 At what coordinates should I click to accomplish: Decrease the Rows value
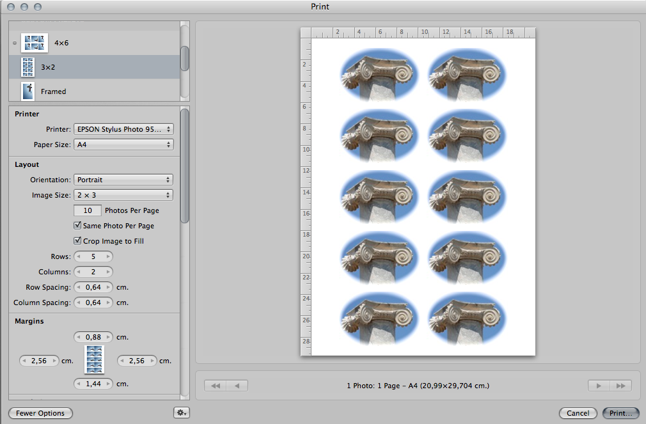pyautogui.click(x=79, y=256)
